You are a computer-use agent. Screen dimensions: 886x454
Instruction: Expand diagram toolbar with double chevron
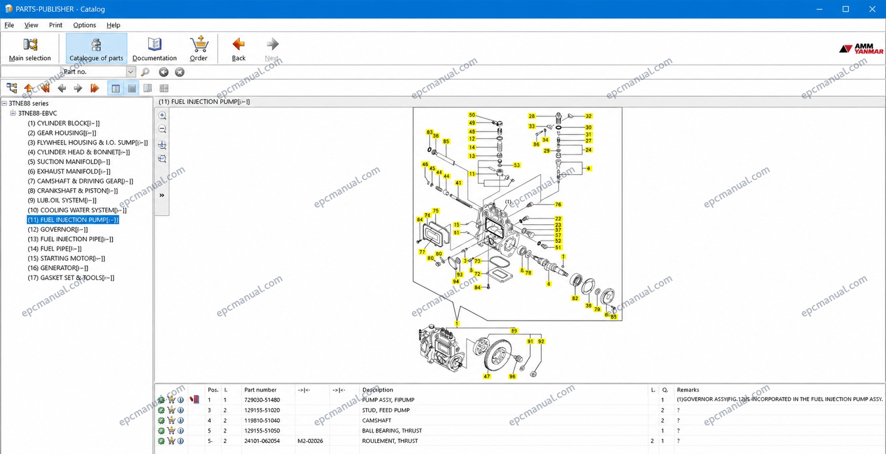tap(162, 195)
